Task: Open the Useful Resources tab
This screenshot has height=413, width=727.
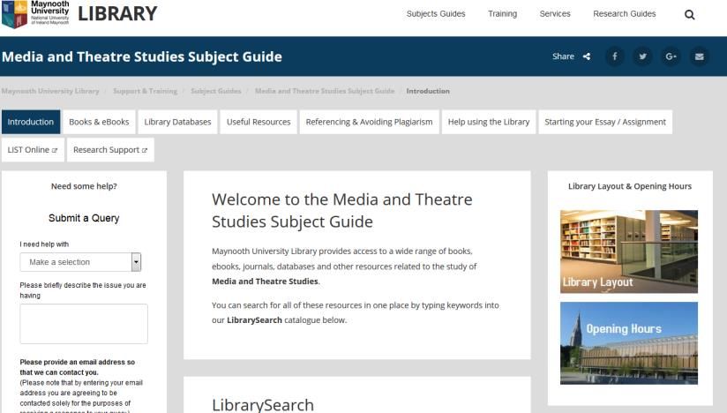Action: pyautogui.click(x=259, y=122)
